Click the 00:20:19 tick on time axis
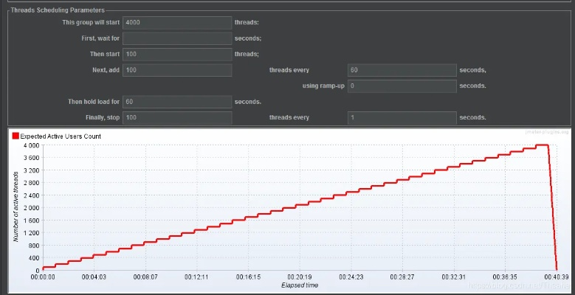 (x=299, y=277)
